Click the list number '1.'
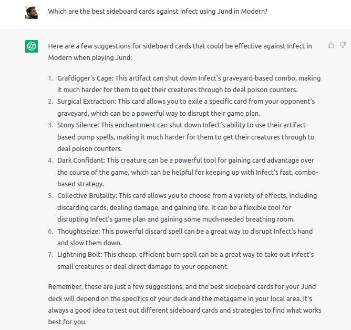 tap(50, 78)
